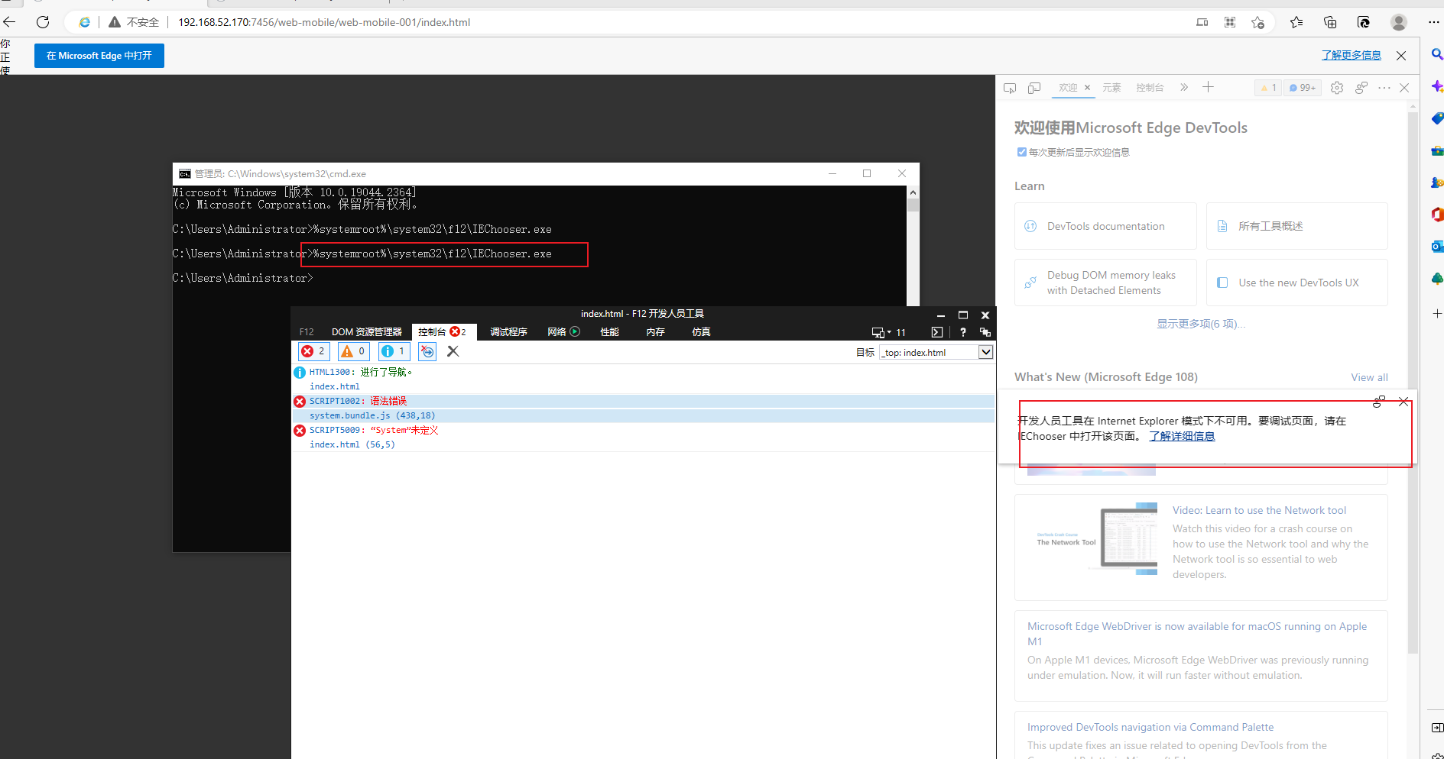Click Video: Learn to use the Network tool

1259,510
